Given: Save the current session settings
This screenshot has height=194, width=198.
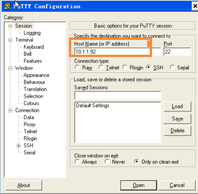Looking at the screenshot, I should [177, 119].
